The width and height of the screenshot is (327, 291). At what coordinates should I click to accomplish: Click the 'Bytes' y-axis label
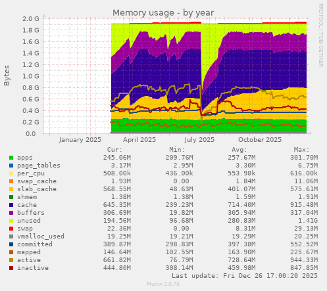tap(7, 76)
